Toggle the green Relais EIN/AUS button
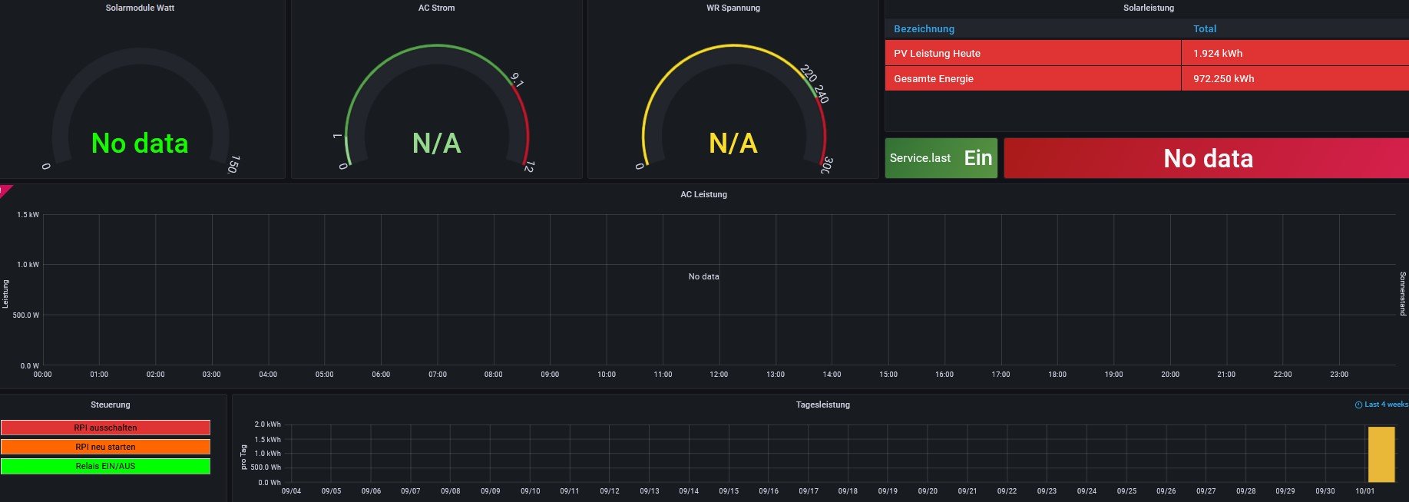The width and height of the screenshot is (1409, 502). click(x=105, y=466)
